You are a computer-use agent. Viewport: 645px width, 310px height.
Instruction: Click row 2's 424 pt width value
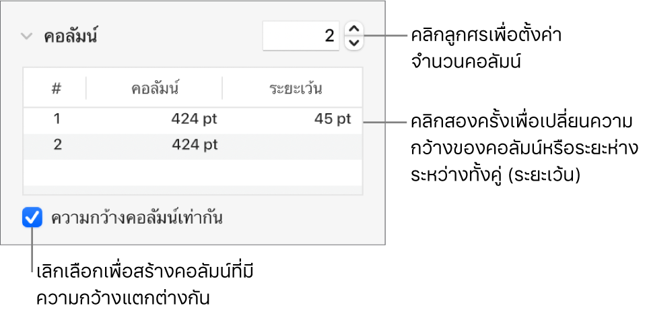pos(193,144)
